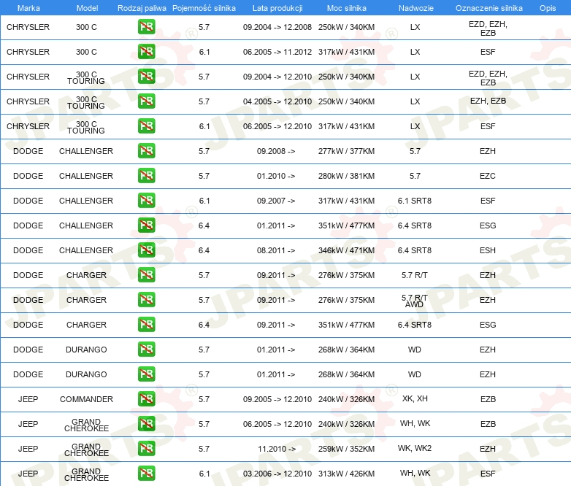Select the Nadwozie column header
571x486 pixels.
click(x=415, y=7)
